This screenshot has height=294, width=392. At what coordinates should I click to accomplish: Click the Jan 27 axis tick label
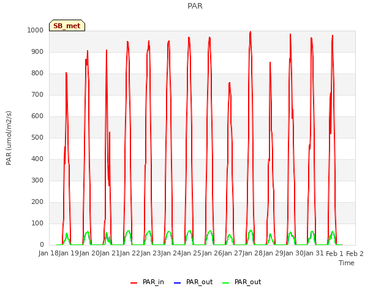232,254
